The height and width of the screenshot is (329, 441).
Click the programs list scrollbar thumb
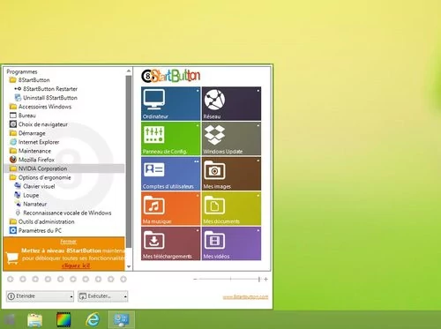(x=129, y=161)
